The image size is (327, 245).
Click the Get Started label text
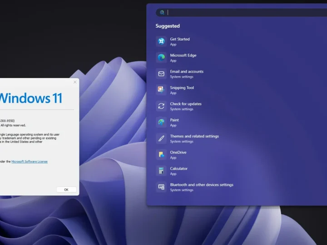180,39
